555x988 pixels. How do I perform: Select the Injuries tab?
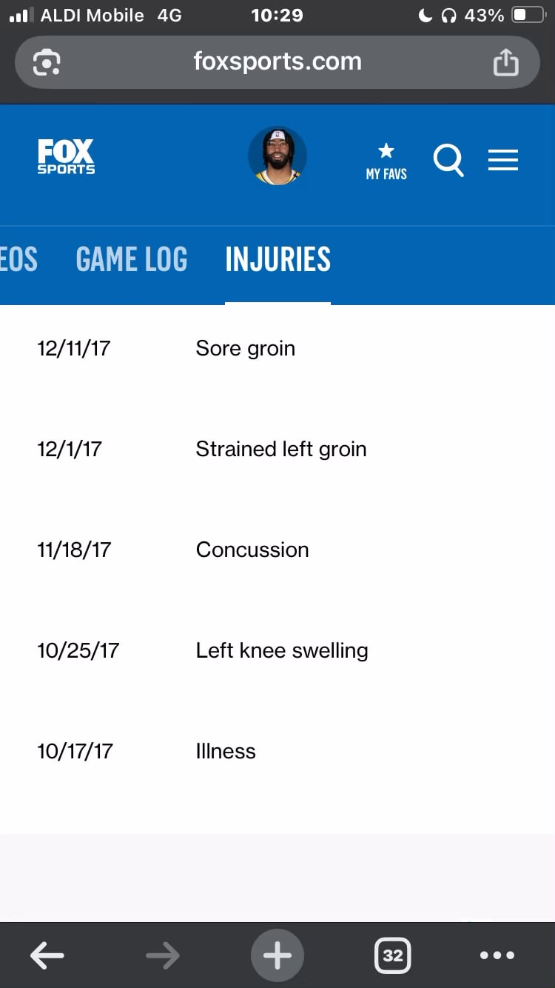[x=277, y=260]
